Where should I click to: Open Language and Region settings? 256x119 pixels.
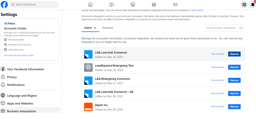(22, 96)
